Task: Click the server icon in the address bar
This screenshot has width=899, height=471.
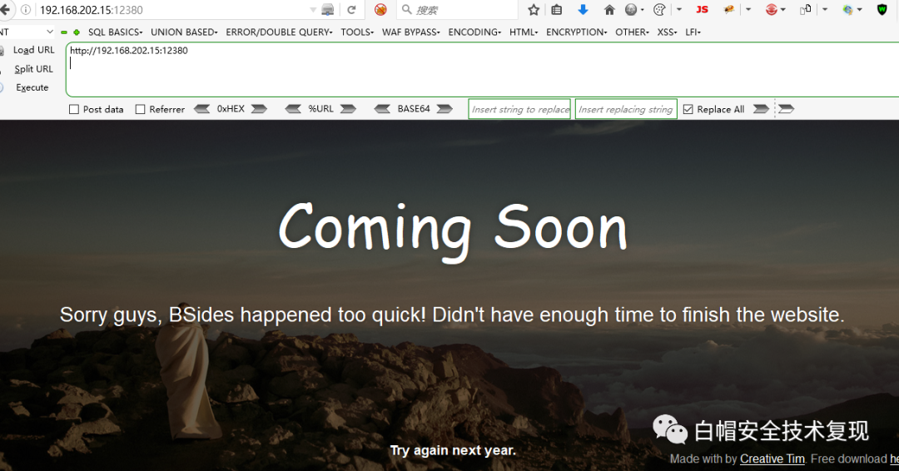Action: click(x=328, y=10)
